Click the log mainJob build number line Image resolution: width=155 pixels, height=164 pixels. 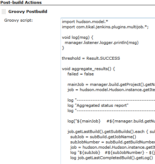click(111, 121)
